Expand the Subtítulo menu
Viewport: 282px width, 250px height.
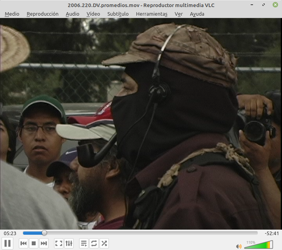pyautogui.click(x=118, y=14)
